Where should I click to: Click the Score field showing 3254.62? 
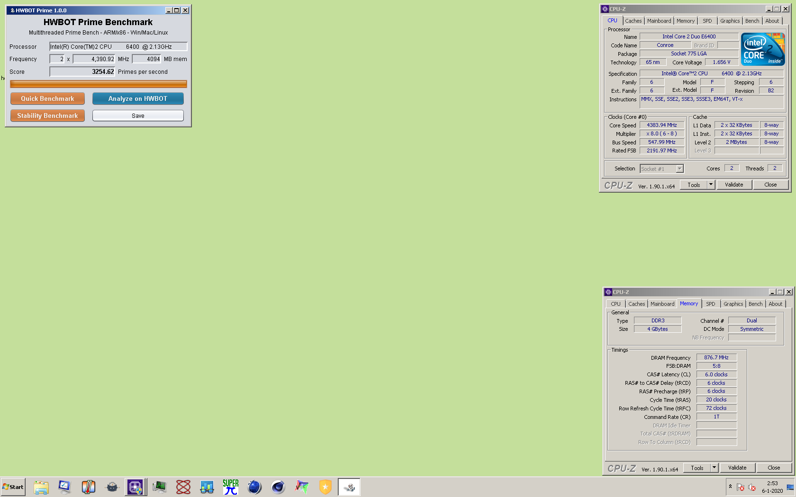[82, 71]
